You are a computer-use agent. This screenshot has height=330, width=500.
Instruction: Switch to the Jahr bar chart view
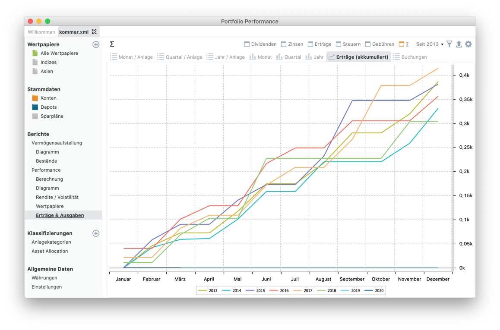point(314,57)
